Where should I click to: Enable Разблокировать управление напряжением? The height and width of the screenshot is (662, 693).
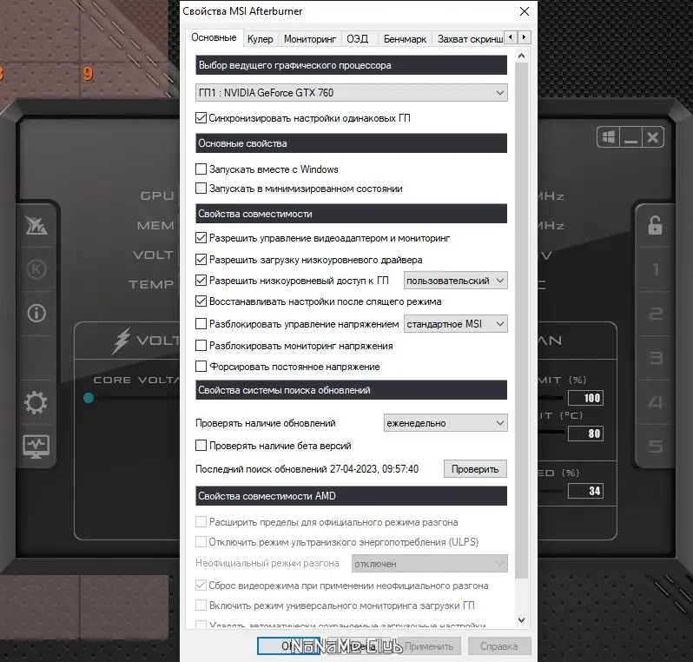(x=201, y=324)
